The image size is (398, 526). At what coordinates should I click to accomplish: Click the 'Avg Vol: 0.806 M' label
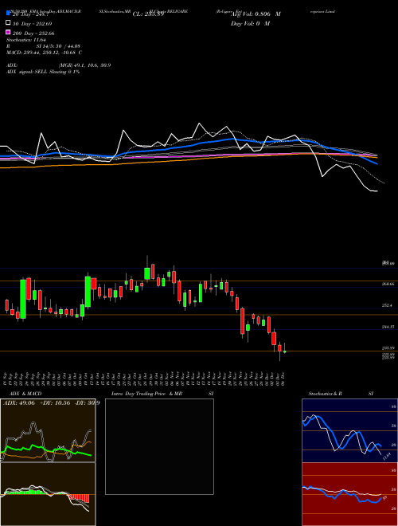256,14
